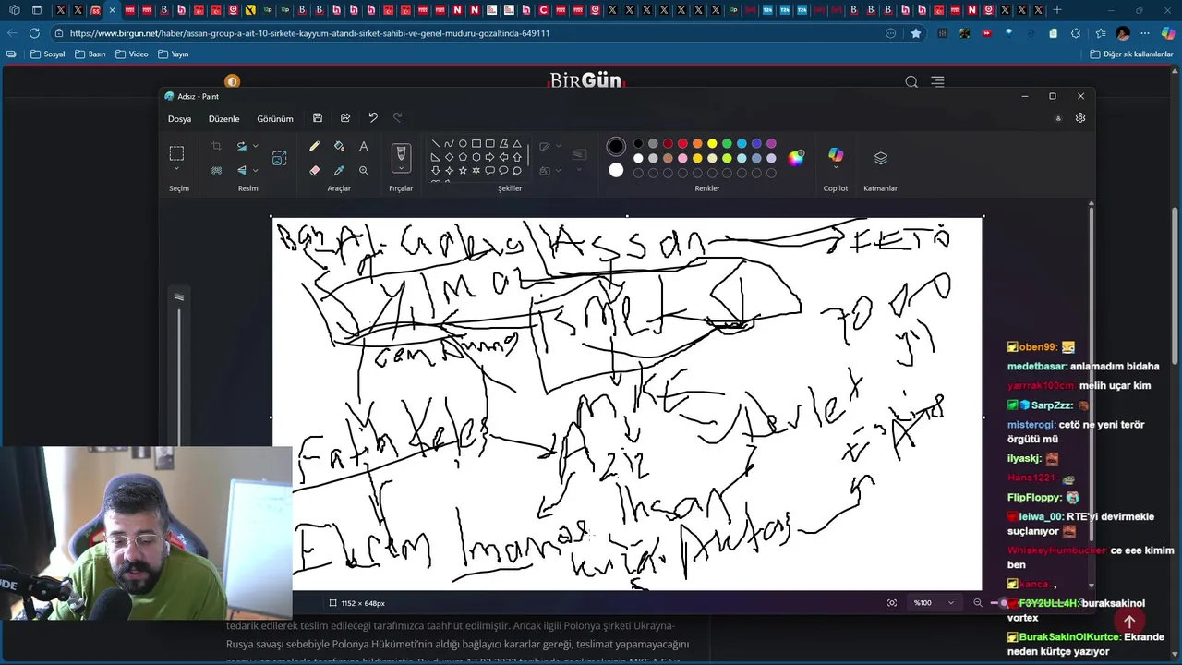Select the Pencil tool in Paint
1182x665 pixels.
314,146
